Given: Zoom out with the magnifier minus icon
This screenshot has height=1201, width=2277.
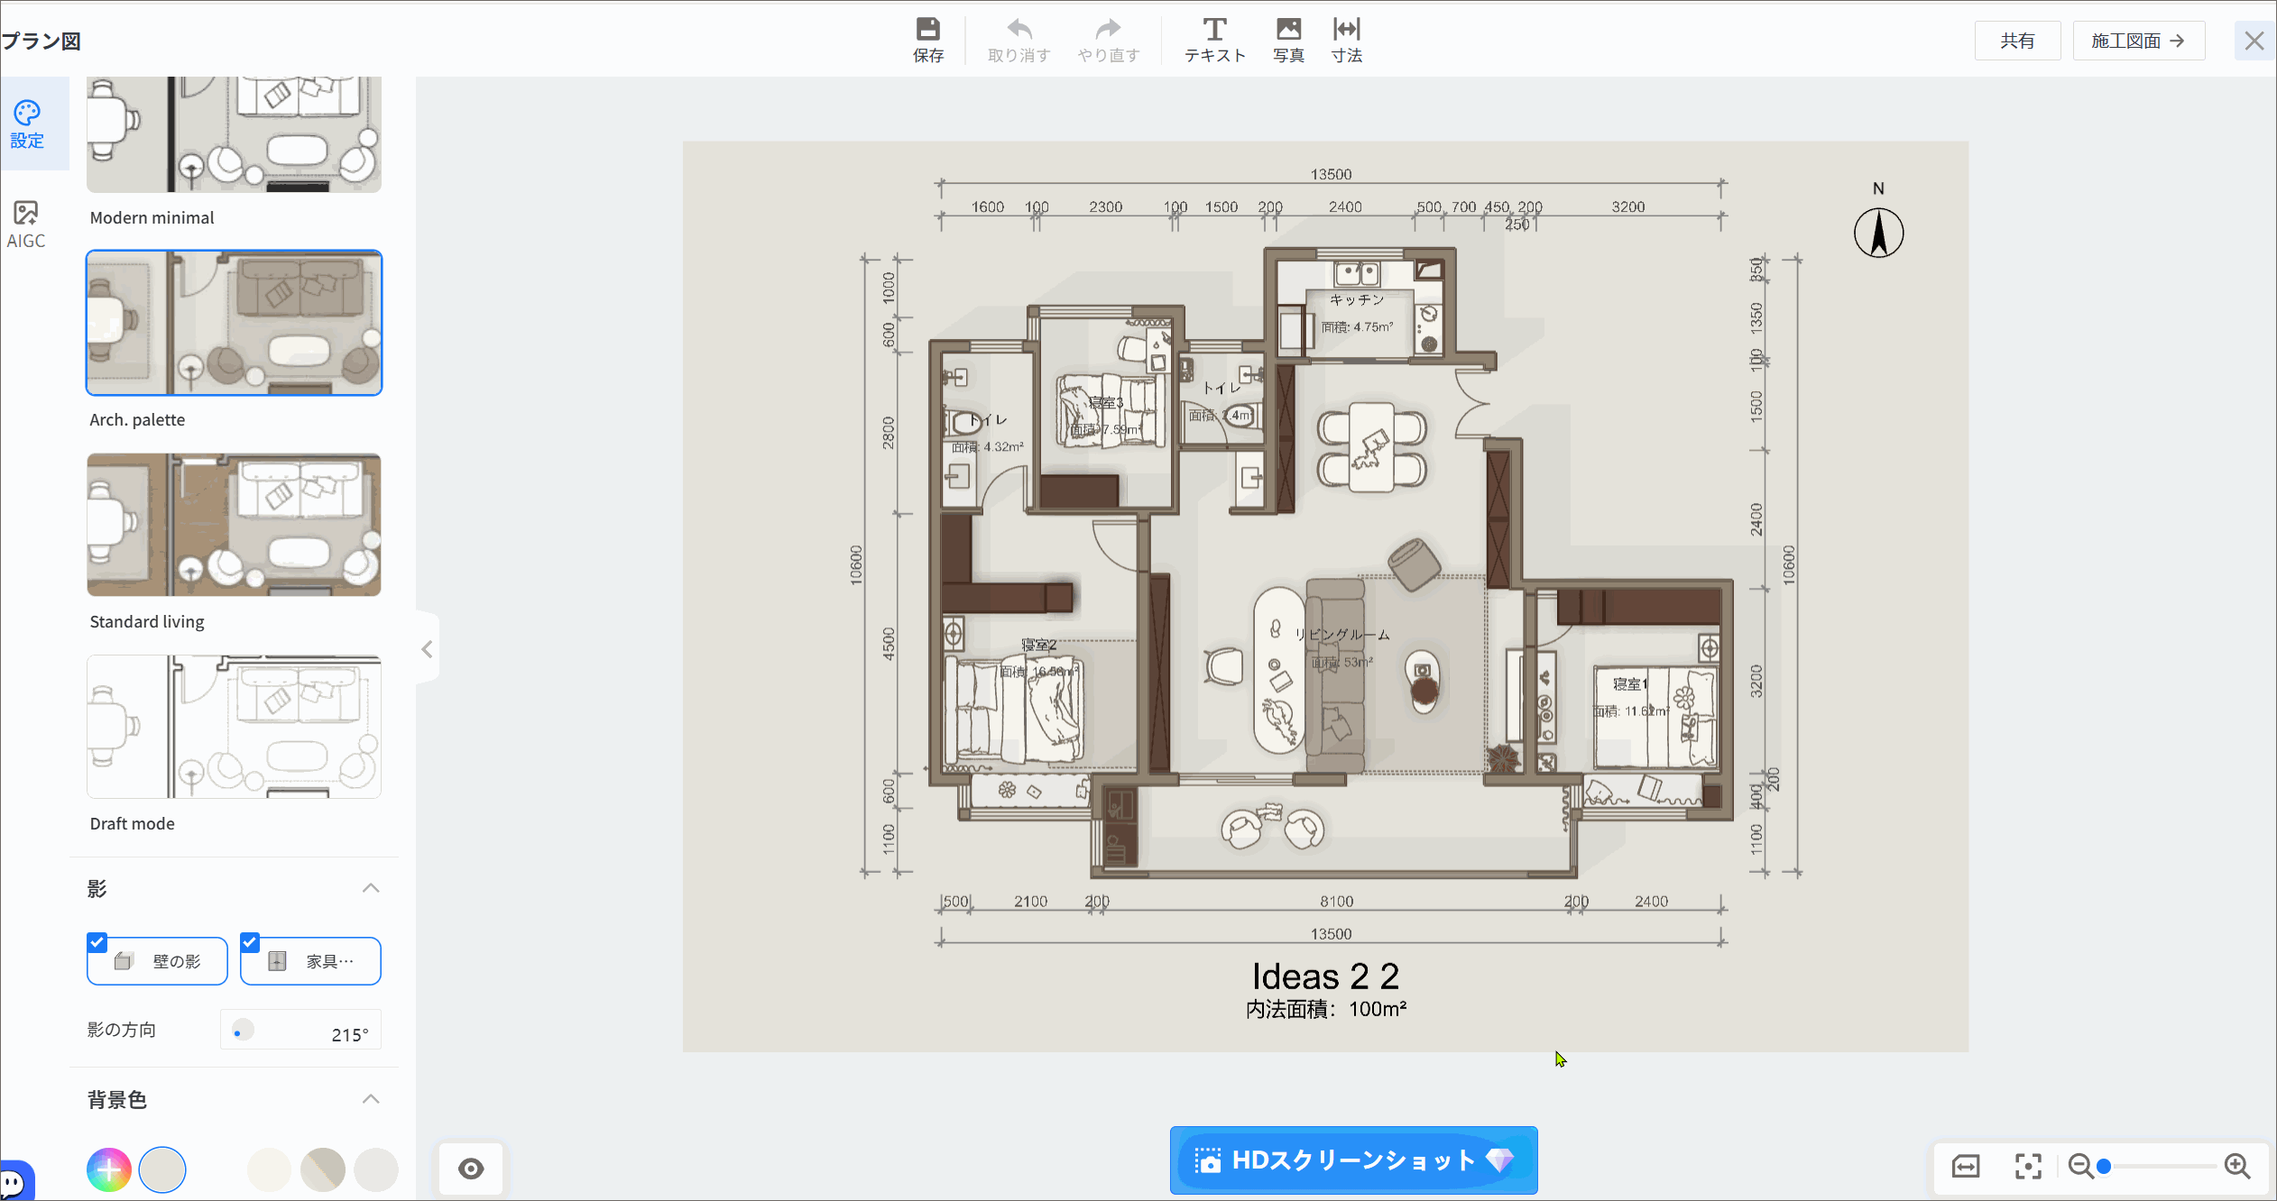Looking at the screenshot, I should point(2080,1166).
